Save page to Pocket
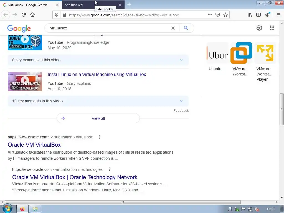Viewport: 284px width, 213px height. 217,15
